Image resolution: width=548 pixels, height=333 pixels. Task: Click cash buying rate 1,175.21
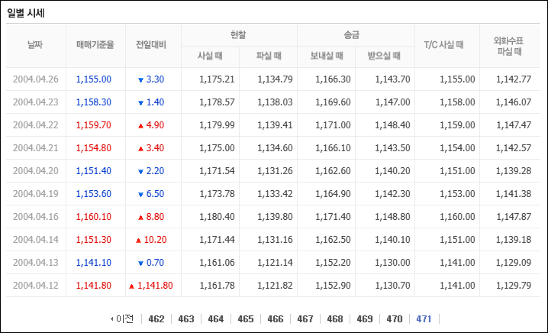click(217, 79)
